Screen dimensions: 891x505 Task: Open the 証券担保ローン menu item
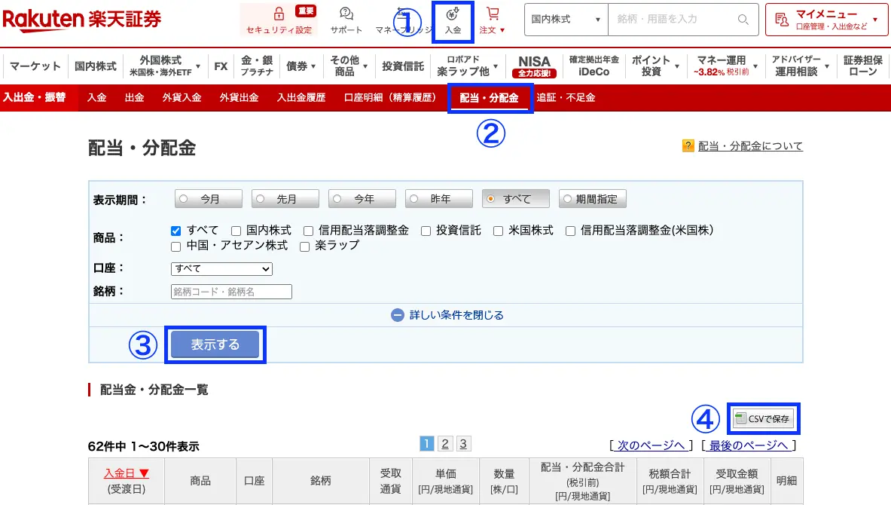pos(863,66)
